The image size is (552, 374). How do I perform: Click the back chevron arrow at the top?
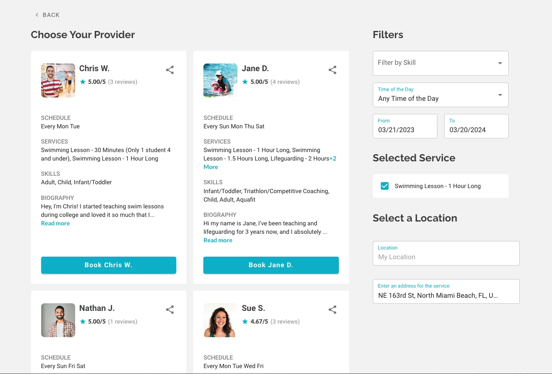pyautogui.click(x=37, y=14)
